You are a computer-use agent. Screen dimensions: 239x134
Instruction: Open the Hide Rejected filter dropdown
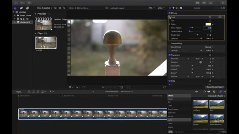click(x=45, y=8)
